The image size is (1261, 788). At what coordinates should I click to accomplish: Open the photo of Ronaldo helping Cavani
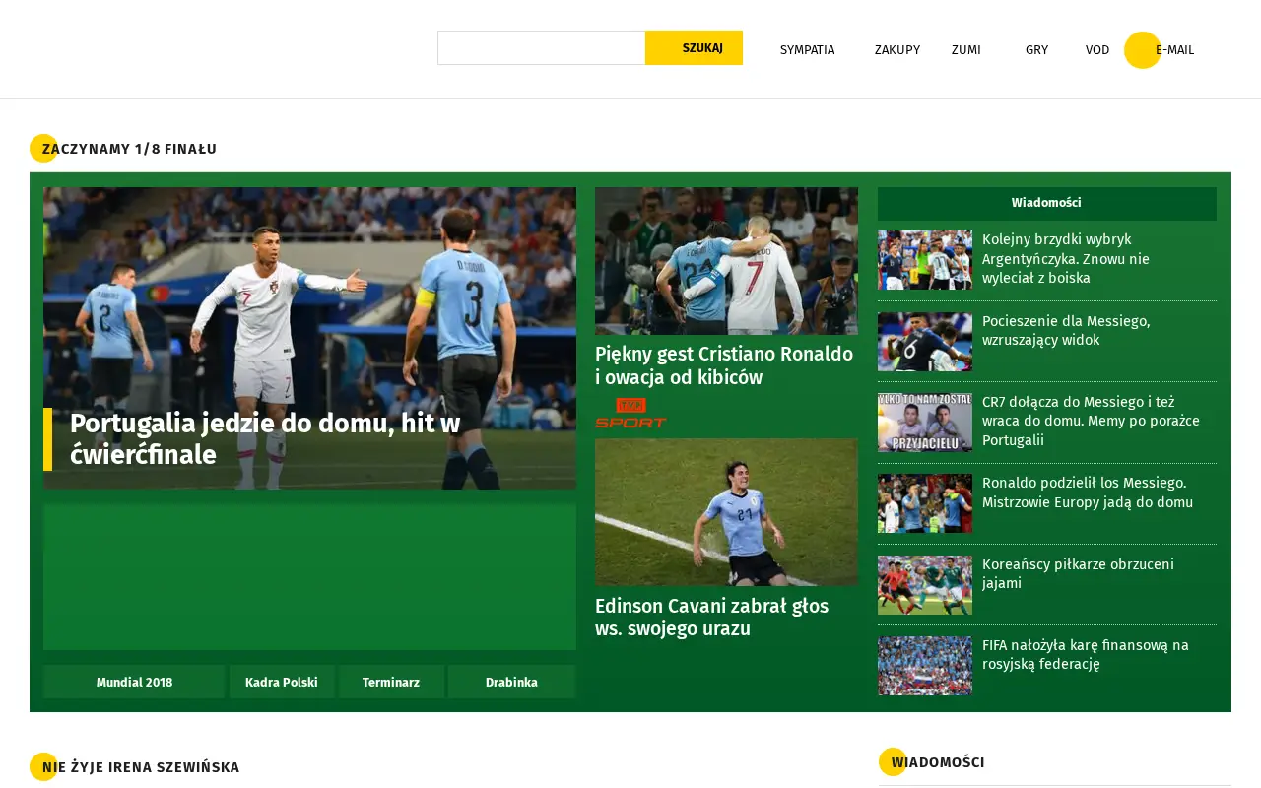(x=726, y=261)
